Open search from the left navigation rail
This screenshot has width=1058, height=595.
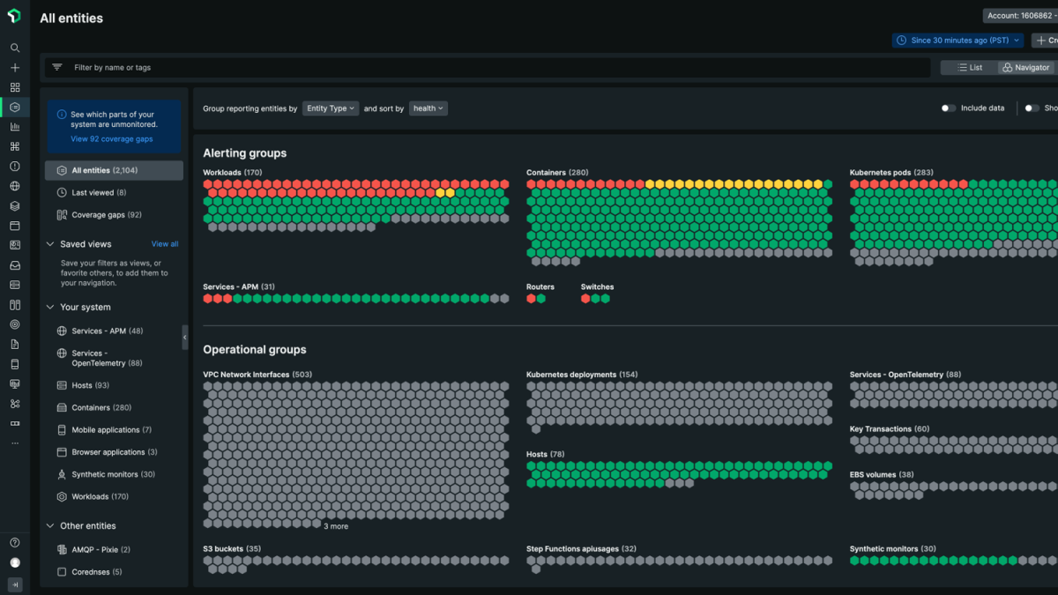(x=15, y=48)
